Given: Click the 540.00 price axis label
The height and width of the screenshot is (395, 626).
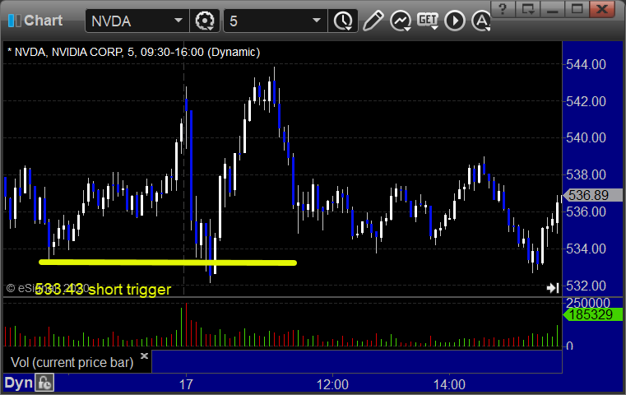Looking at the screenshot, I should [586, 137].
